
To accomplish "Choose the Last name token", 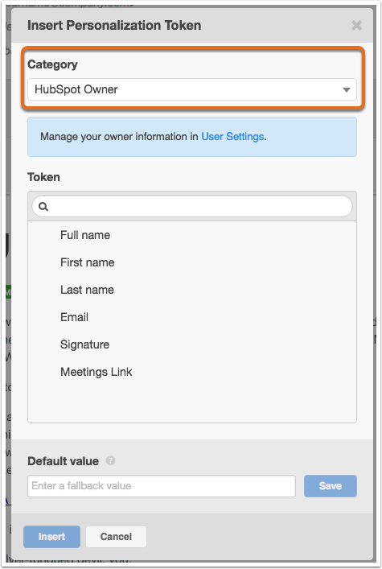I will 192,290.
